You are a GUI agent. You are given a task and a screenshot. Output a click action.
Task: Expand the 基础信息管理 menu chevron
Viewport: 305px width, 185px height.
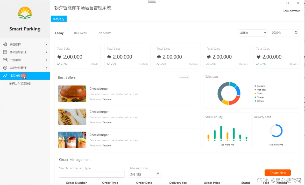coord(46,52)
